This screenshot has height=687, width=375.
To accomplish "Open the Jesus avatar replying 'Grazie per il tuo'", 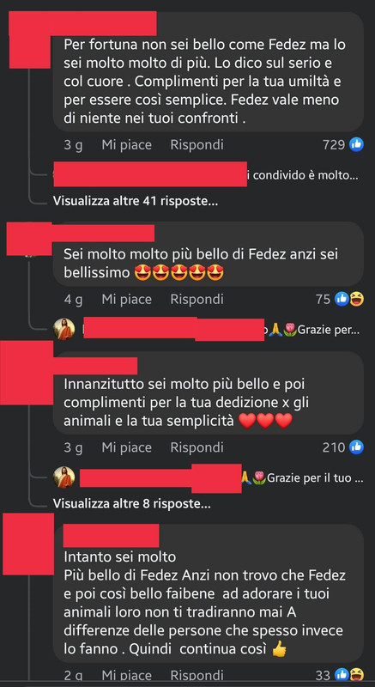I will click(x=64, y=477).
